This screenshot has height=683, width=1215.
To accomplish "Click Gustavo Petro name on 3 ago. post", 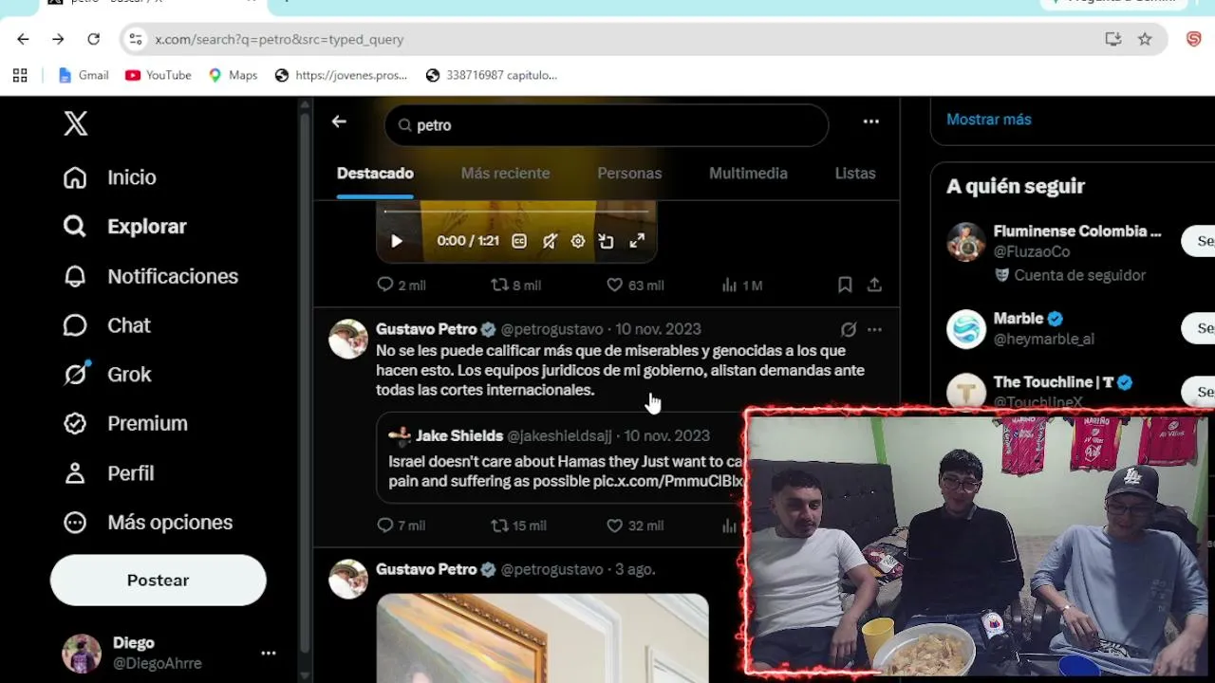I will point(426,569).
